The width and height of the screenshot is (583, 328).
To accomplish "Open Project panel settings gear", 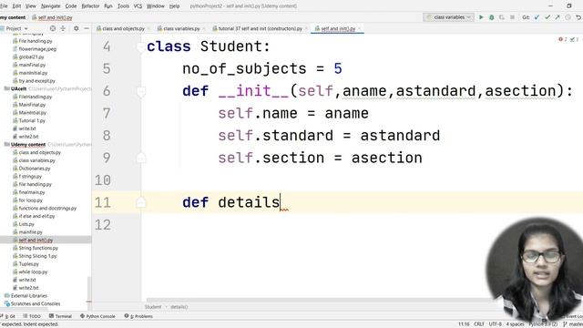I will click(x=77, y=28).
